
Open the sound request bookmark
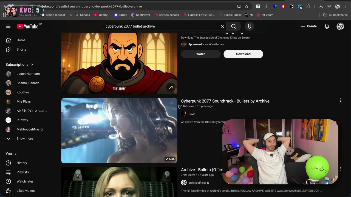point(53,15)
